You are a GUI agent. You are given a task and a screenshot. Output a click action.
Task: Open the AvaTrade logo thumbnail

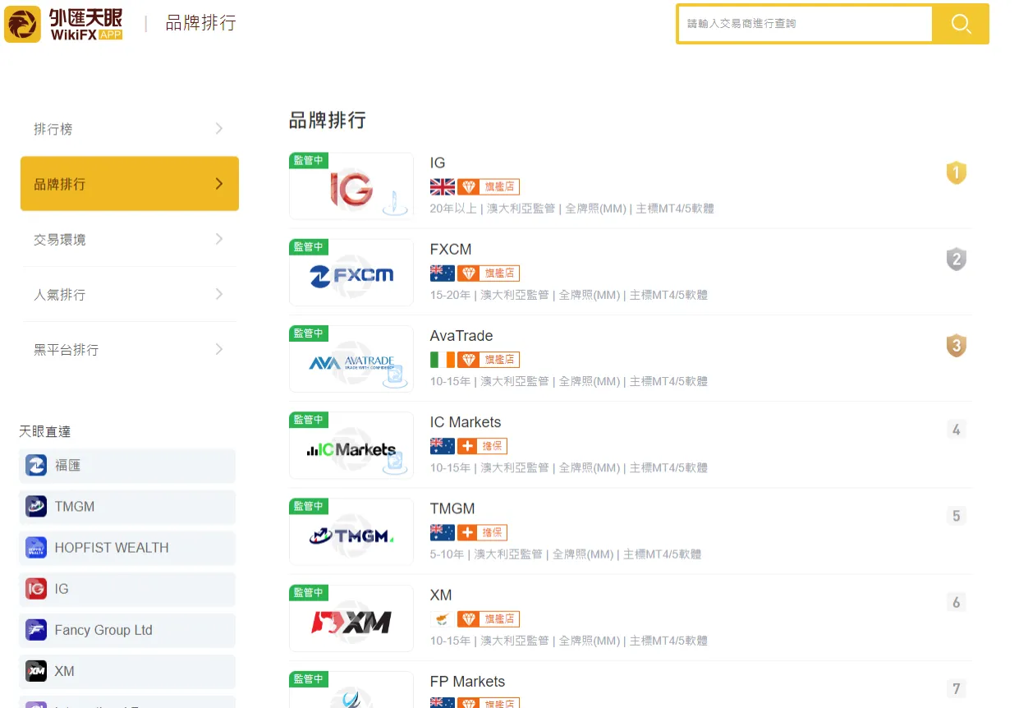(x=351, y=359)
